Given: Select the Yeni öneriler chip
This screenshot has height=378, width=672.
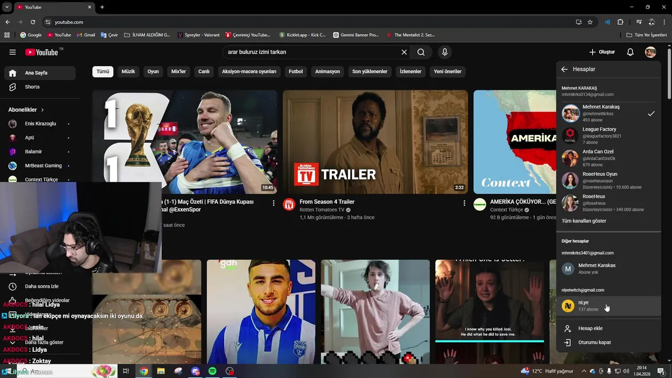Looking at the screenshot, I should 448,71.
